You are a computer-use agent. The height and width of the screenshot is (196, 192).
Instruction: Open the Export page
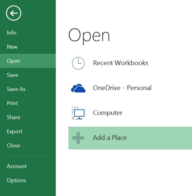(x=15, y=131)
